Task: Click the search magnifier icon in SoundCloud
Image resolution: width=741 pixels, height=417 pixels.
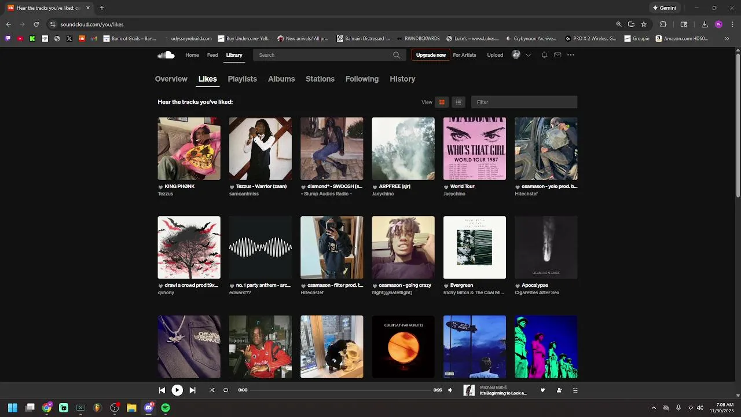Action: point(397,55)
